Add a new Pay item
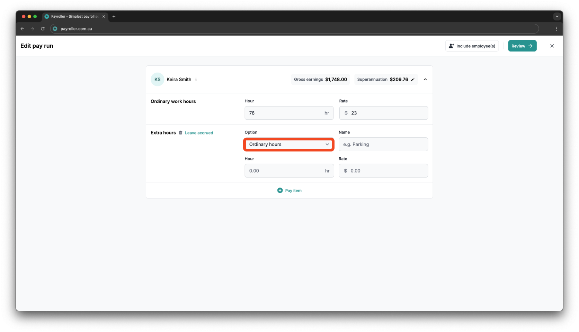 click(x=289, y=191)
